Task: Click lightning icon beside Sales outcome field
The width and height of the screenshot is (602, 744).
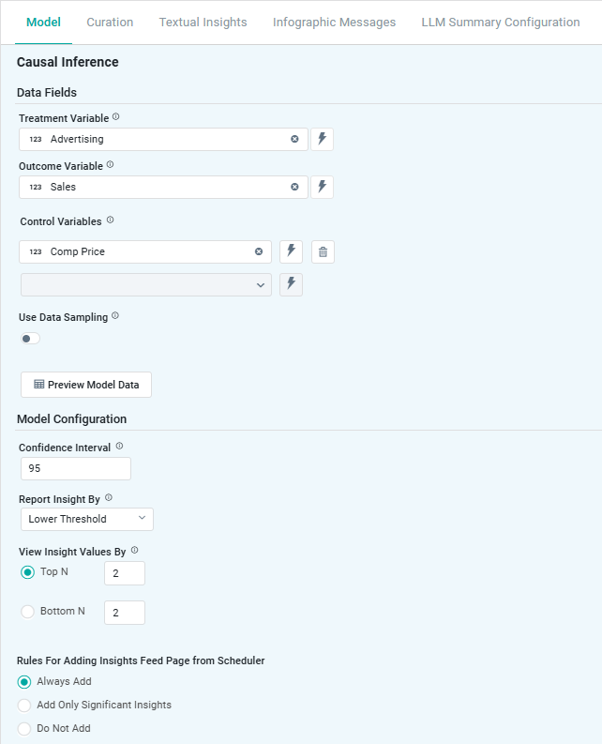Action: (322, 187)
